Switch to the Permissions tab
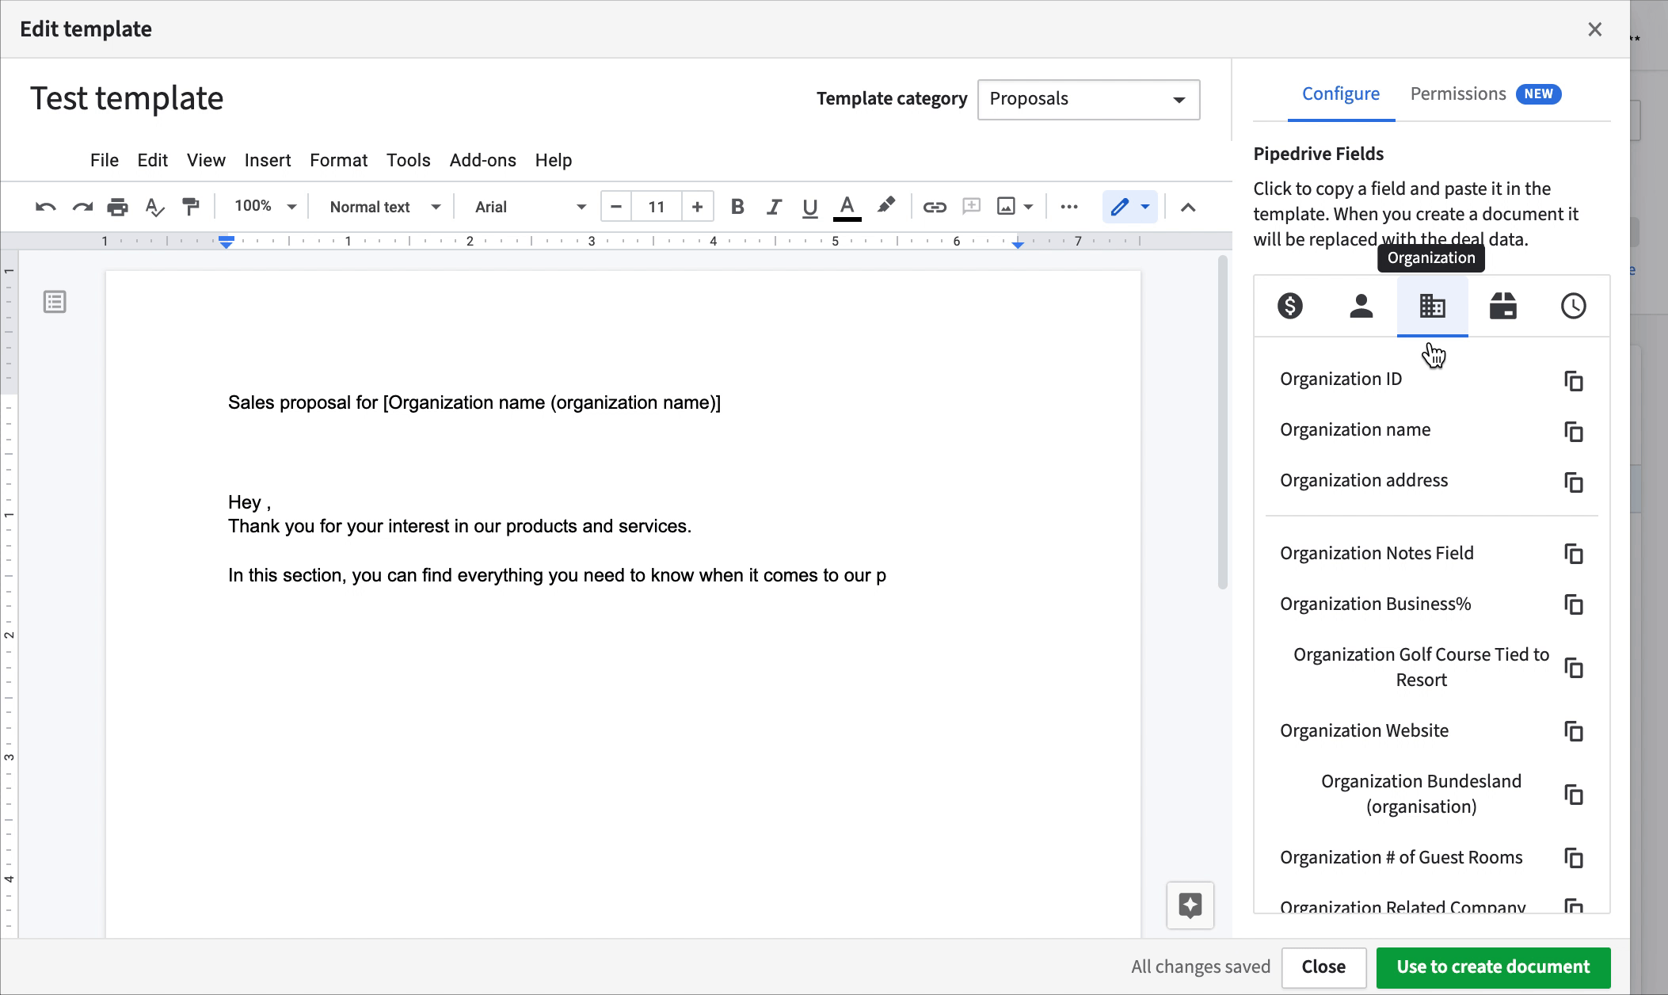Screen dimensions: 1668x995 pos(1457,93)
